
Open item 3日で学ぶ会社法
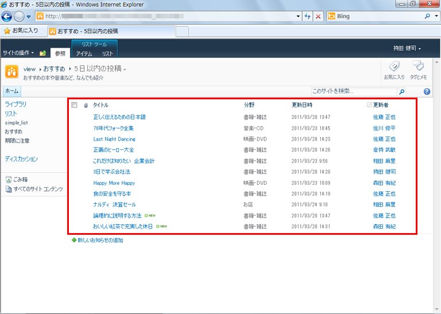click(x=111, y=172)
